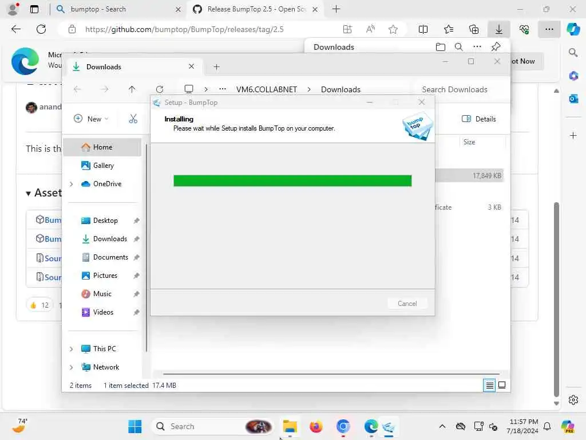The image size is (586, 440).
Task: Click the Cut scissors icon in Explorer
Action: click(133, 119)
